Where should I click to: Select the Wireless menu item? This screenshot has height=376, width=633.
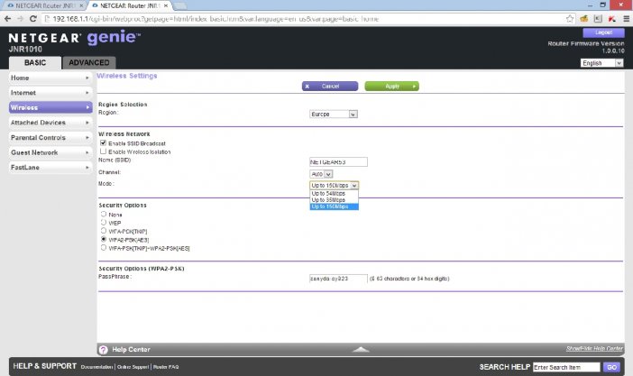(x=50, y=107)
